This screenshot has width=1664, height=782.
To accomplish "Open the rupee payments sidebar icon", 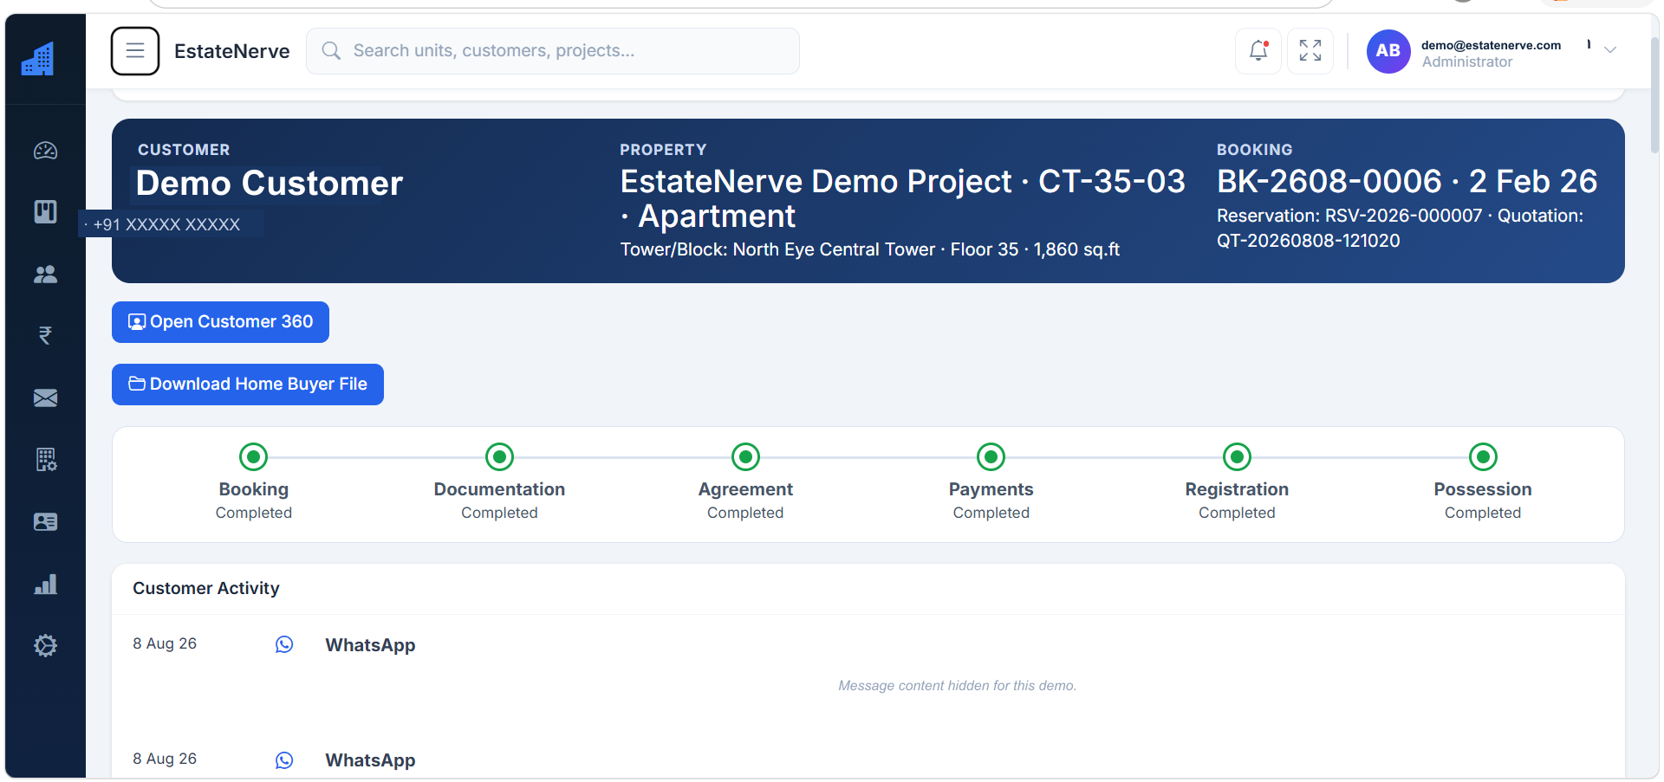I will pos(45,335).
